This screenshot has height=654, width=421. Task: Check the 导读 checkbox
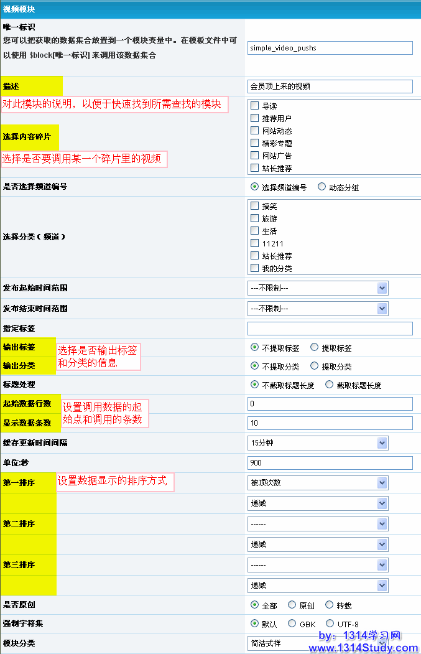[254, 106]
